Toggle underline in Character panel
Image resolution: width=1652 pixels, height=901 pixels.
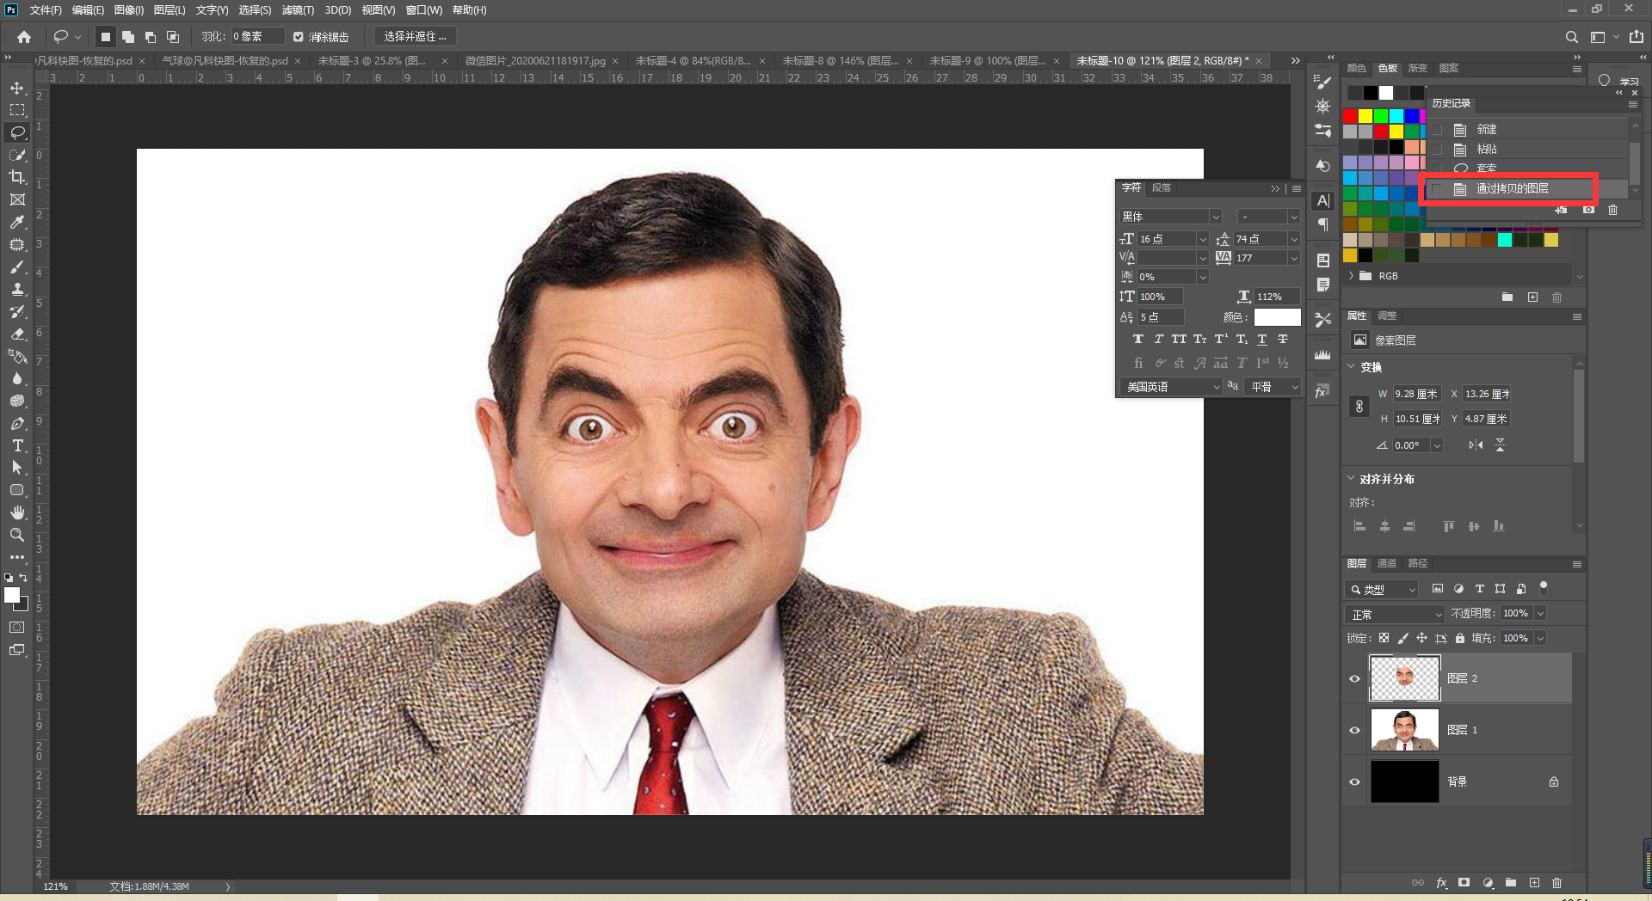(1262, 340)
